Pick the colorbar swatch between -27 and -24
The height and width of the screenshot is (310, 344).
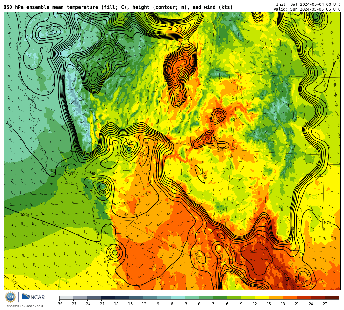click(80, 298)
